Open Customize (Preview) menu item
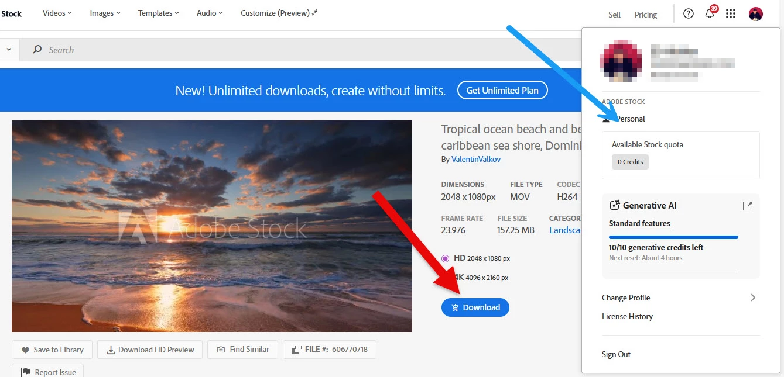The image size is (784, 377). click(x=279, y=13)
